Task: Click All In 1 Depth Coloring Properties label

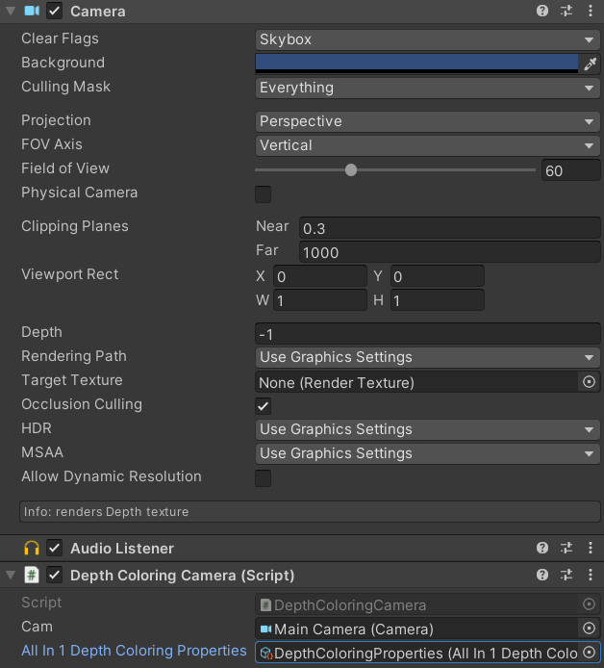Action: (x=134, y=651)
